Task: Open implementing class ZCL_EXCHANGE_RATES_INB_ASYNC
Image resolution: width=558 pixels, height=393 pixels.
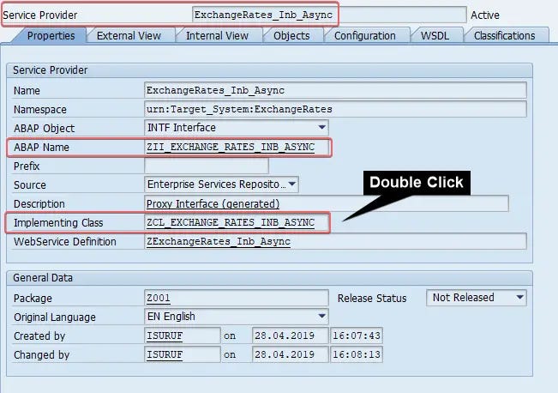Action: pyautogui.click(x=231, y=223)
